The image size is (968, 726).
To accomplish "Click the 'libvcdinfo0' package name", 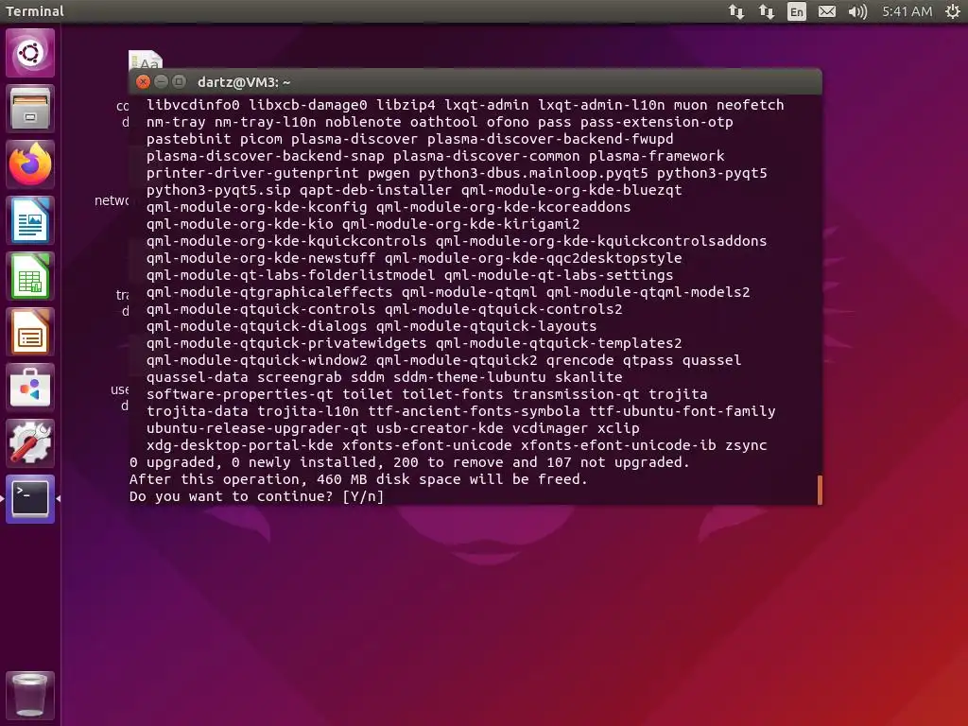I will [x=193, y=105].
